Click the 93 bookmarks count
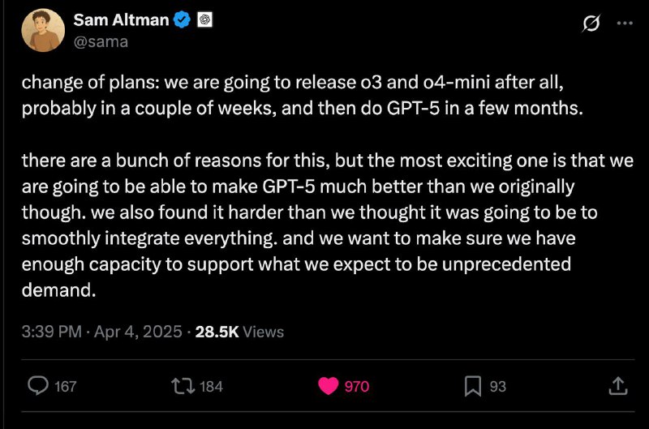This screenshot has width=649, height=429. click(497, 386)
